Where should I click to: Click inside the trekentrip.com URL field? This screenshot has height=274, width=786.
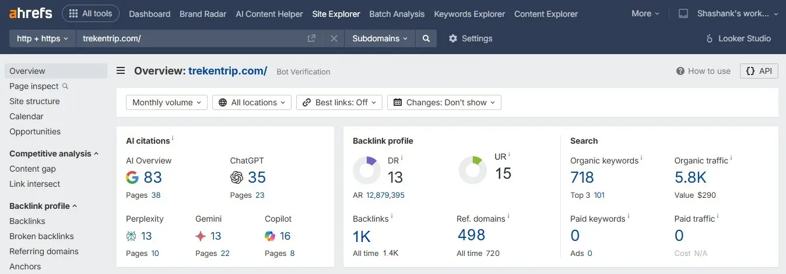pyautogui.click(x=192, y=38)
